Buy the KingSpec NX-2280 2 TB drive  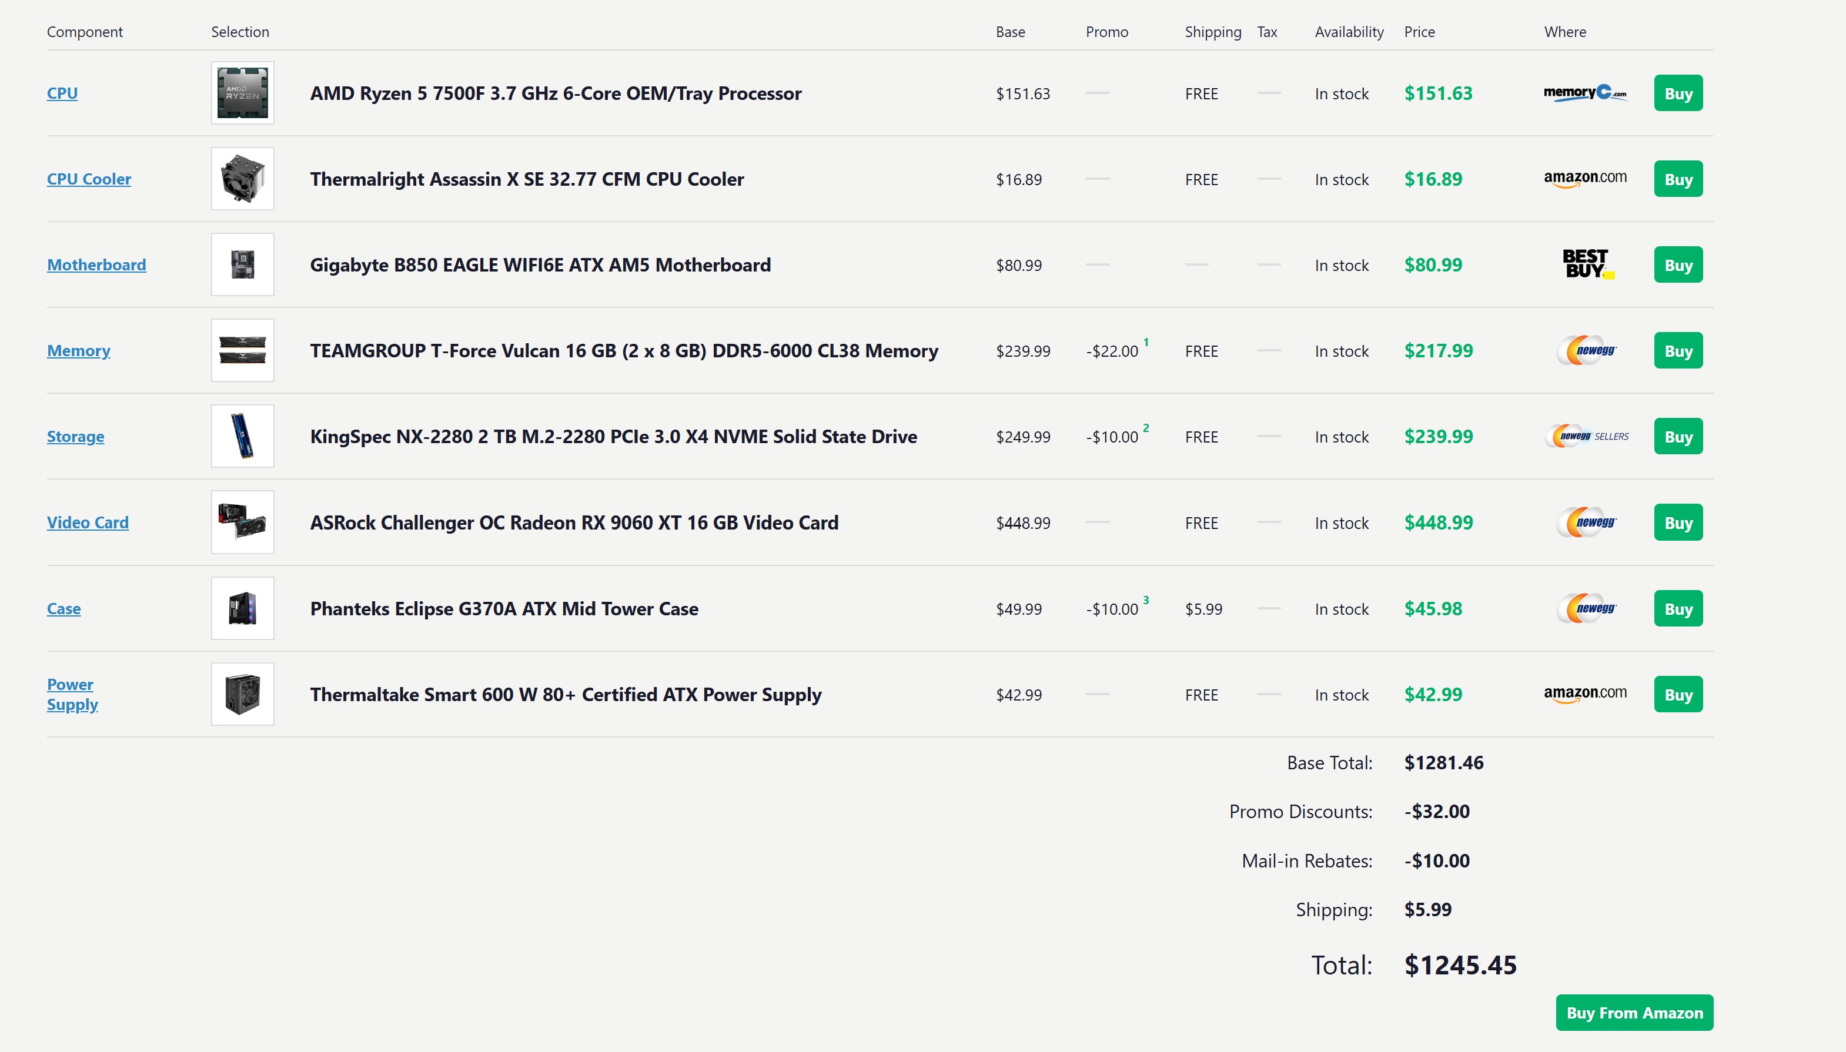[x=1678, y=437]
